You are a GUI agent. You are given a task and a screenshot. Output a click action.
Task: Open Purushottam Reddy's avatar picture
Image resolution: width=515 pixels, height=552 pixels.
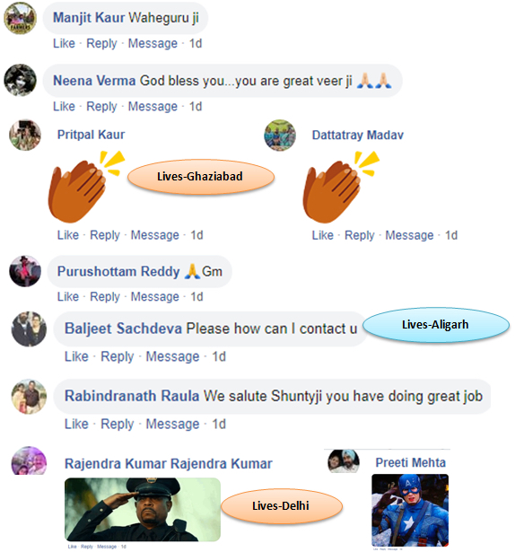25,271
